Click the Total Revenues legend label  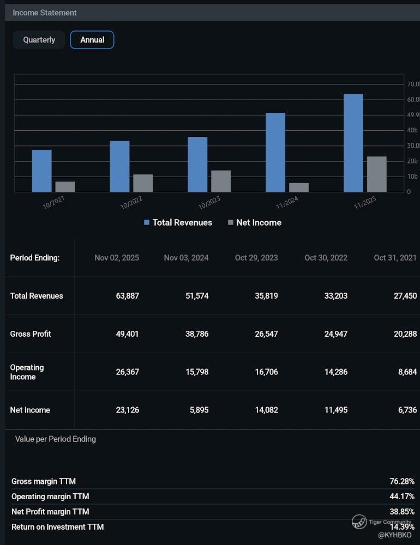click(x=182, y=222)
